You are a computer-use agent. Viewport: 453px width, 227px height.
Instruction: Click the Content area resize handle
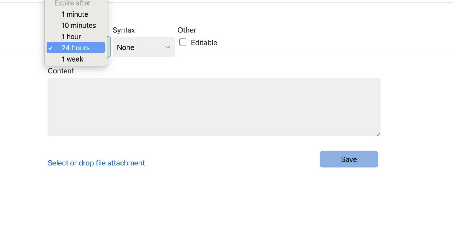[379, 134]
